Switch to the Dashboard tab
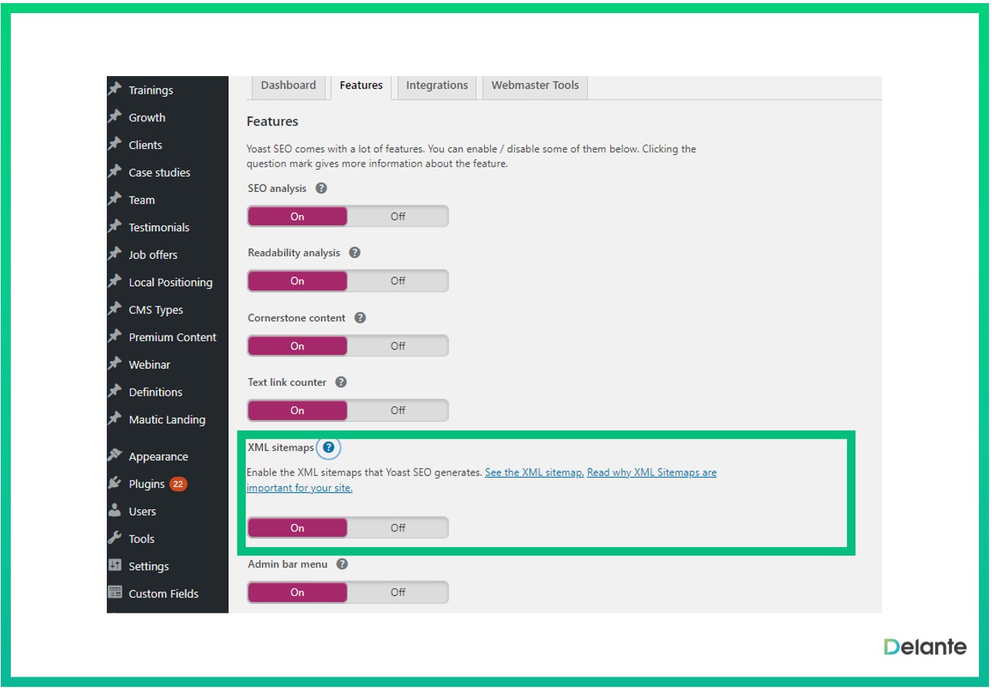Image resolution: width=992 pixels, height=689 pixels. click(288, 86)
